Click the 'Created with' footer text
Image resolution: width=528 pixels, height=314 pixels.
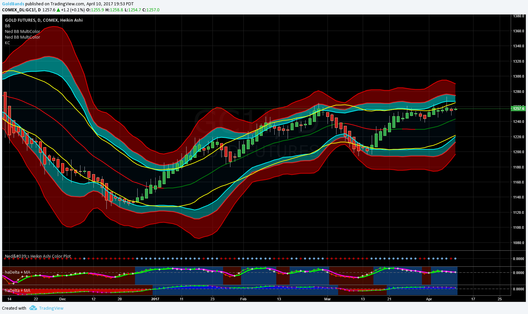[x=14, y=308]
